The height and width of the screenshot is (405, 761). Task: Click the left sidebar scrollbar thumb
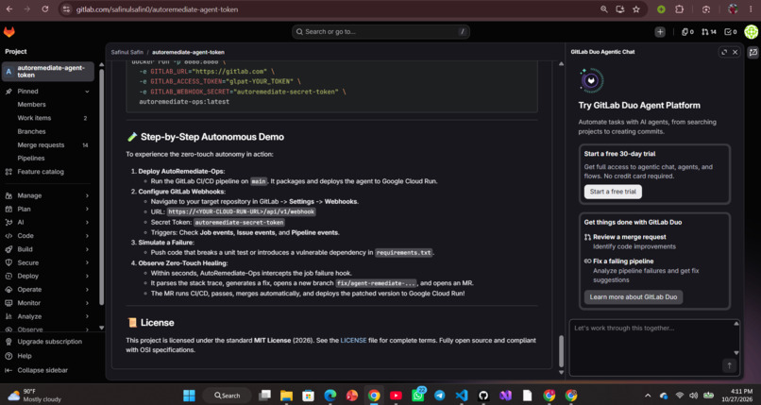tap(101, 187)
